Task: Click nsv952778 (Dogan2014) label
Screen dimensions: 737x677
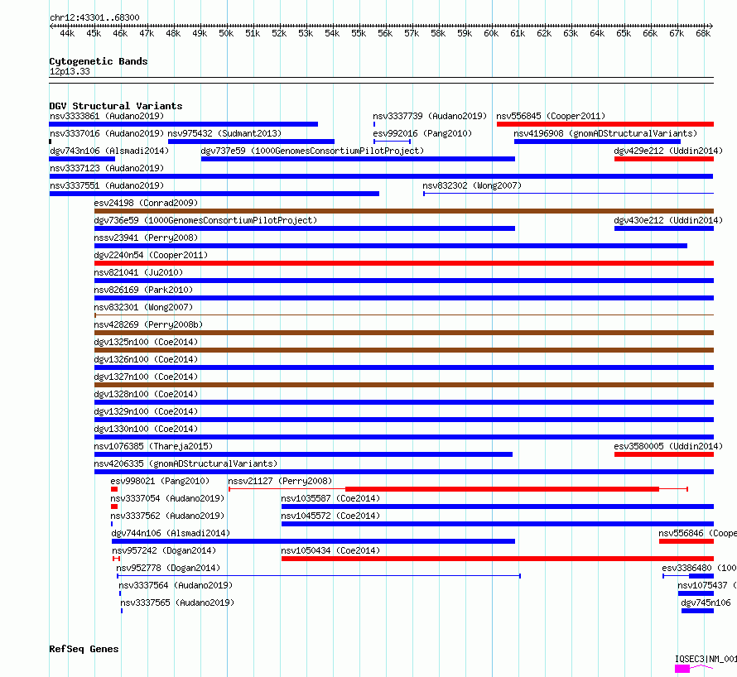Action: click(168, 568)
